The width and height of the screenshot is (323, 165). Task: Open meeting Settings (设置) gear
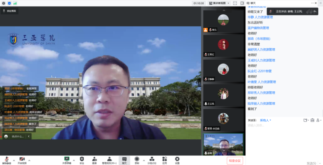(x=177, y=160)
